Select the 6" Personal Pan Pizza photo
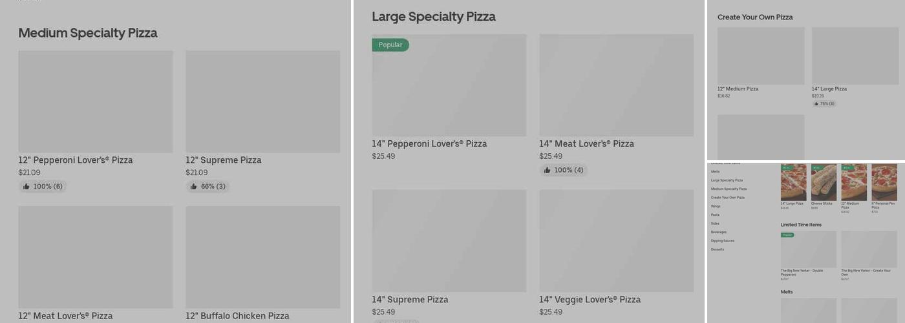This screenshot has height=323, width=905. click(884, 182)
